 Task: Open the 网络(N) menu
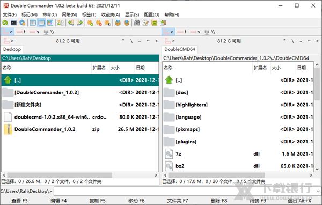point(69,14)
